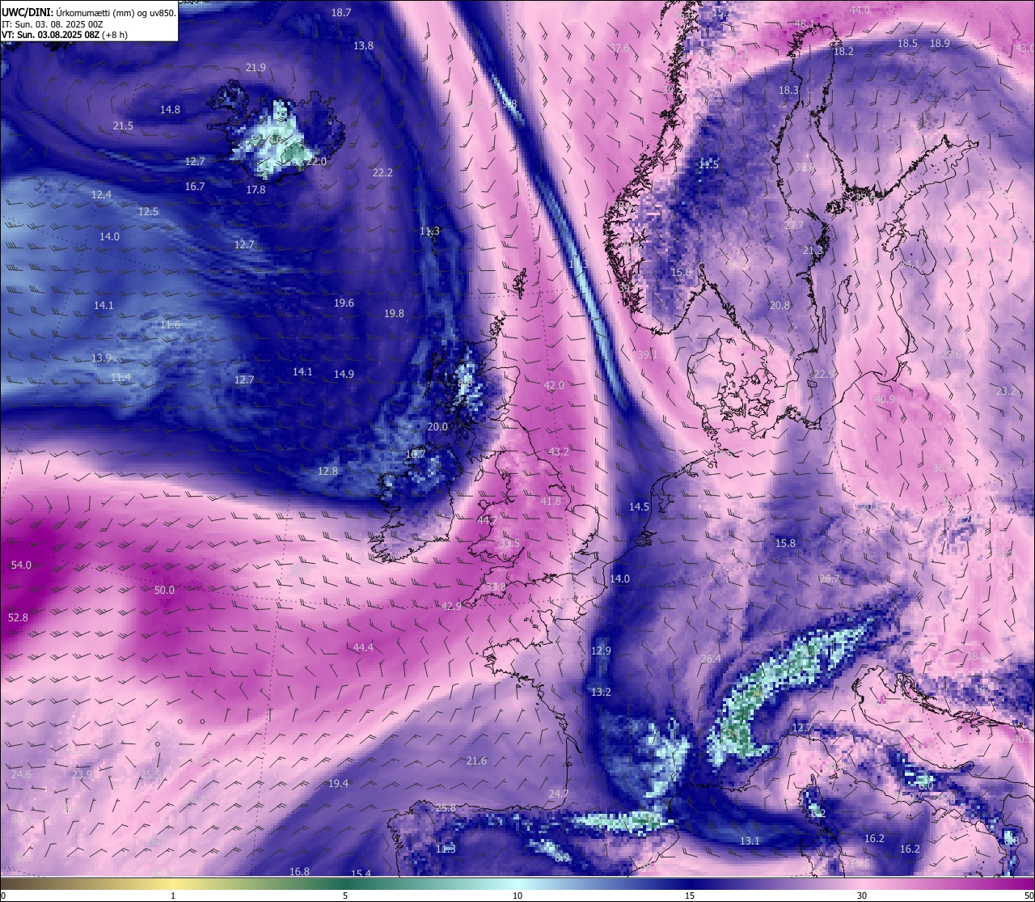Click the 15.4 value at the bottom
Viewport: 1035px width, 902px height.
361,874
